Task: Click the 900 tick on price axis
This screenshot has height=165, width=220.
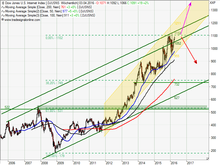Action: 213,61
